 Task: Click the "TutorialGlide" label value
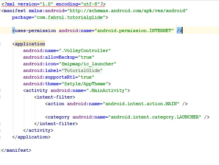(82, 70)
